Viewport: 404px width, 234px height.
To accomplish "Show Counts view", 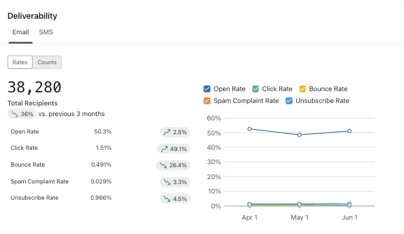I will click(x=47, y=62).
